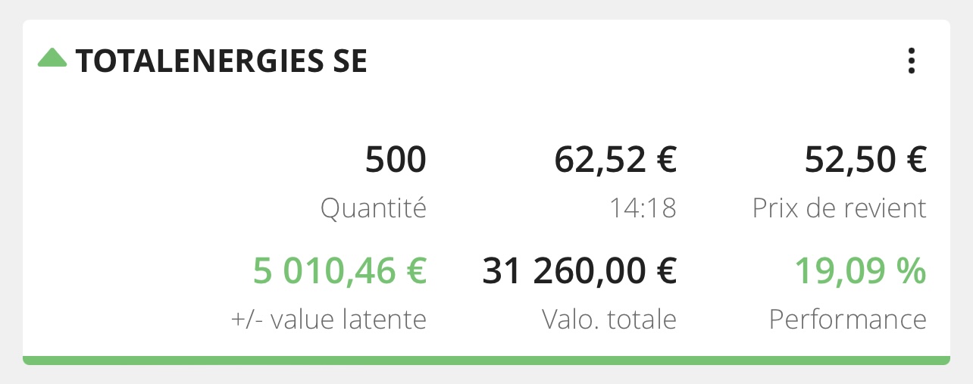
Task: Open the three-dot options menu
Action: [911, 61]
